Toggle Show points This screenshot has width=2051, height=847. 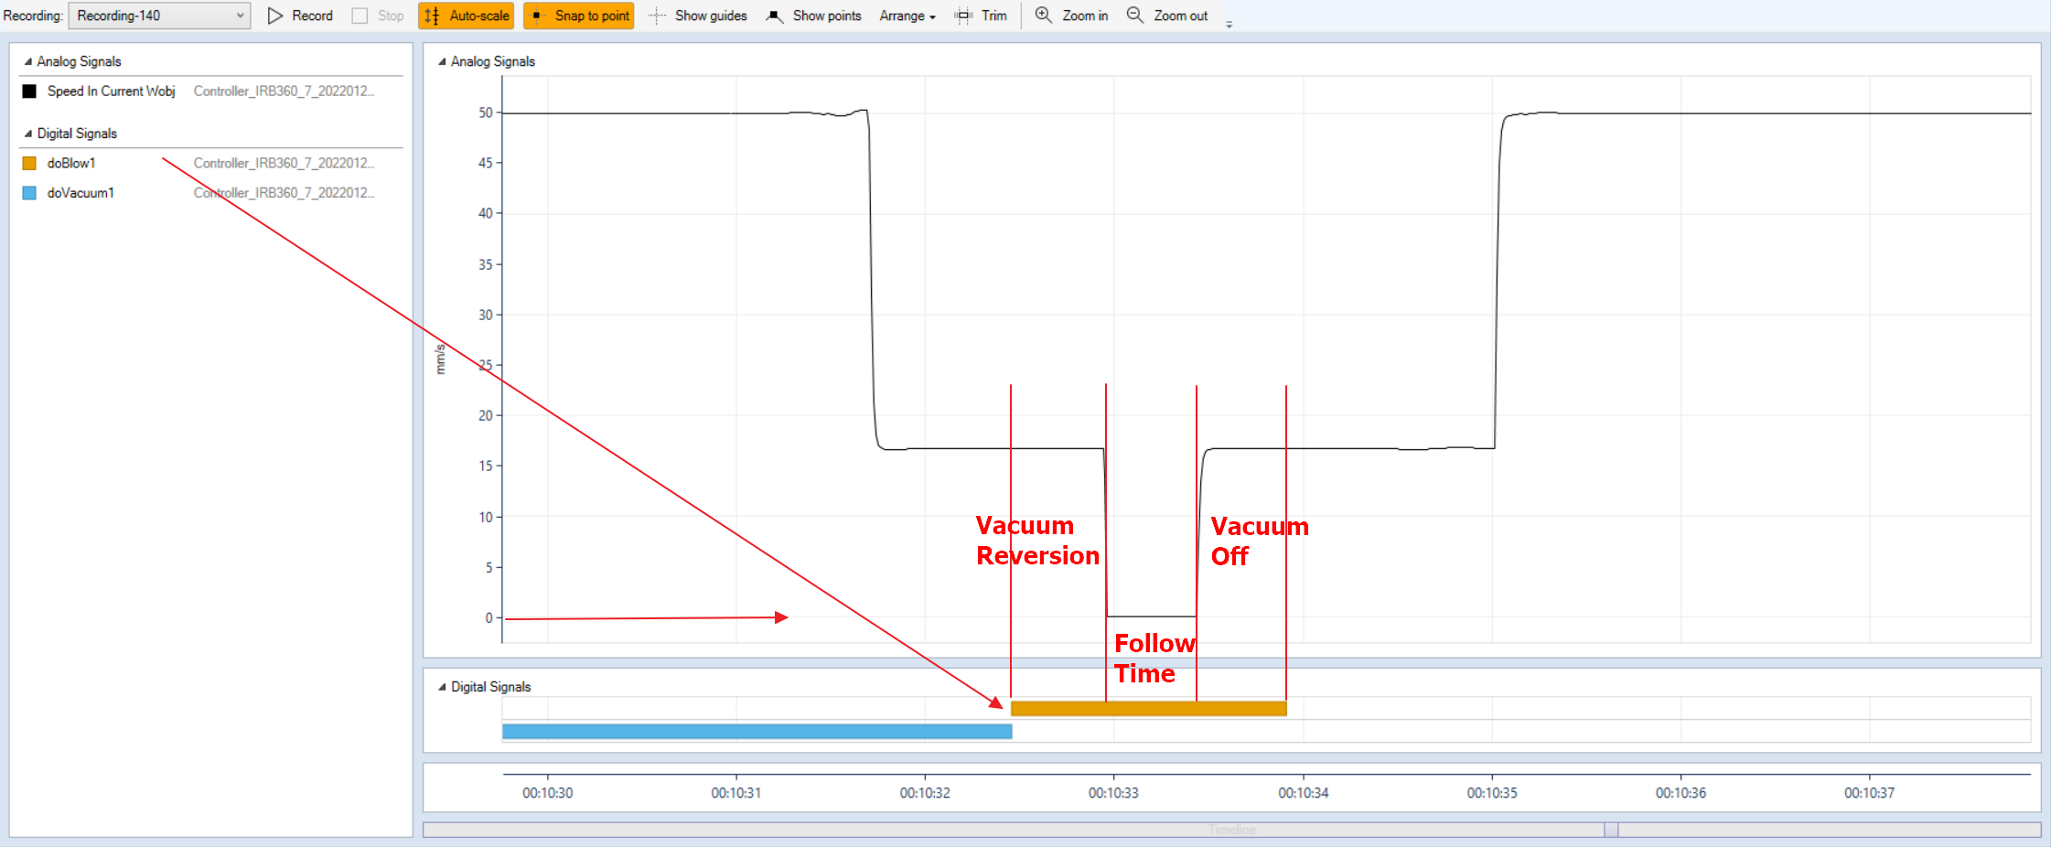(x=813, y=16)
